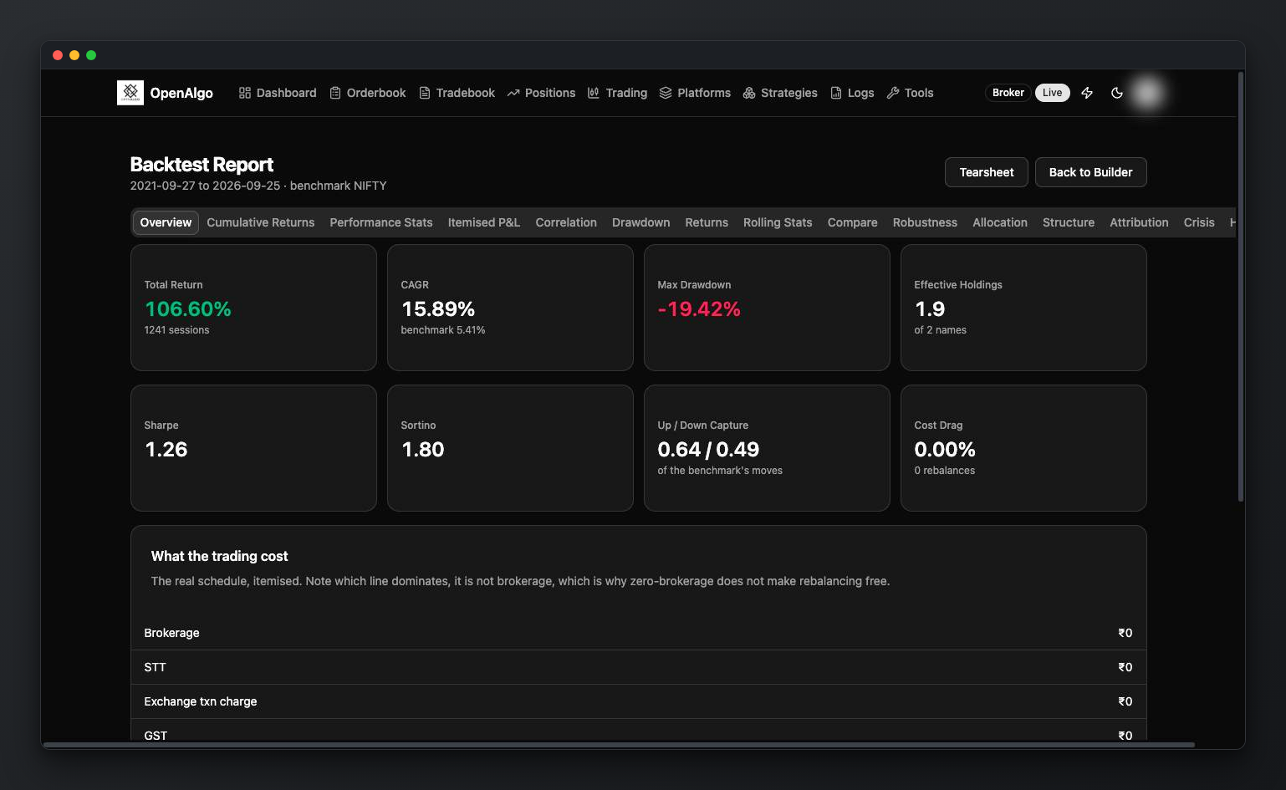
Task: Open the Tradebook nav item
Action: [x=457, y=93]
